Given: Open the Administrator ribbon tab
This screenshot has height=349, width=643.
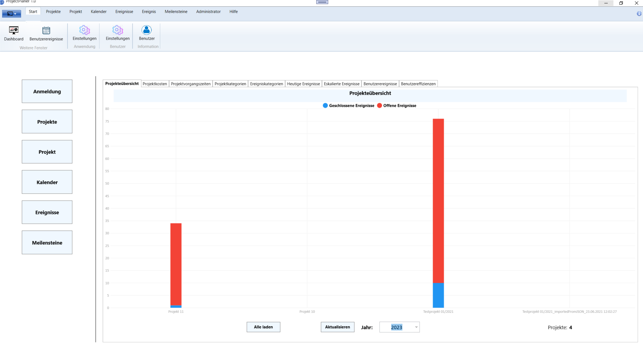Looking at the screenshot, I should click(x=208, y=11).
